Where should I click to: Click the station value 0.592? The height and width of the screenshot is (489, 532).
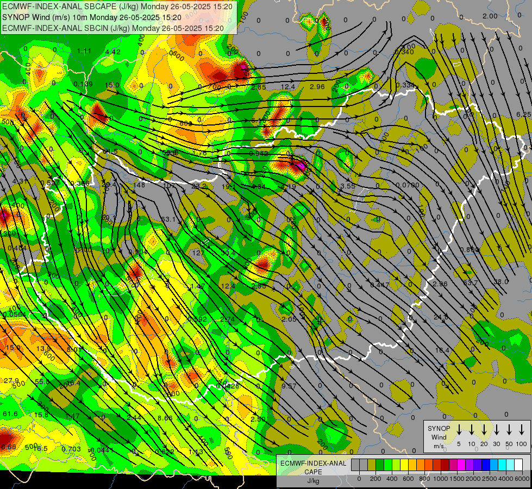coord(197,319)
